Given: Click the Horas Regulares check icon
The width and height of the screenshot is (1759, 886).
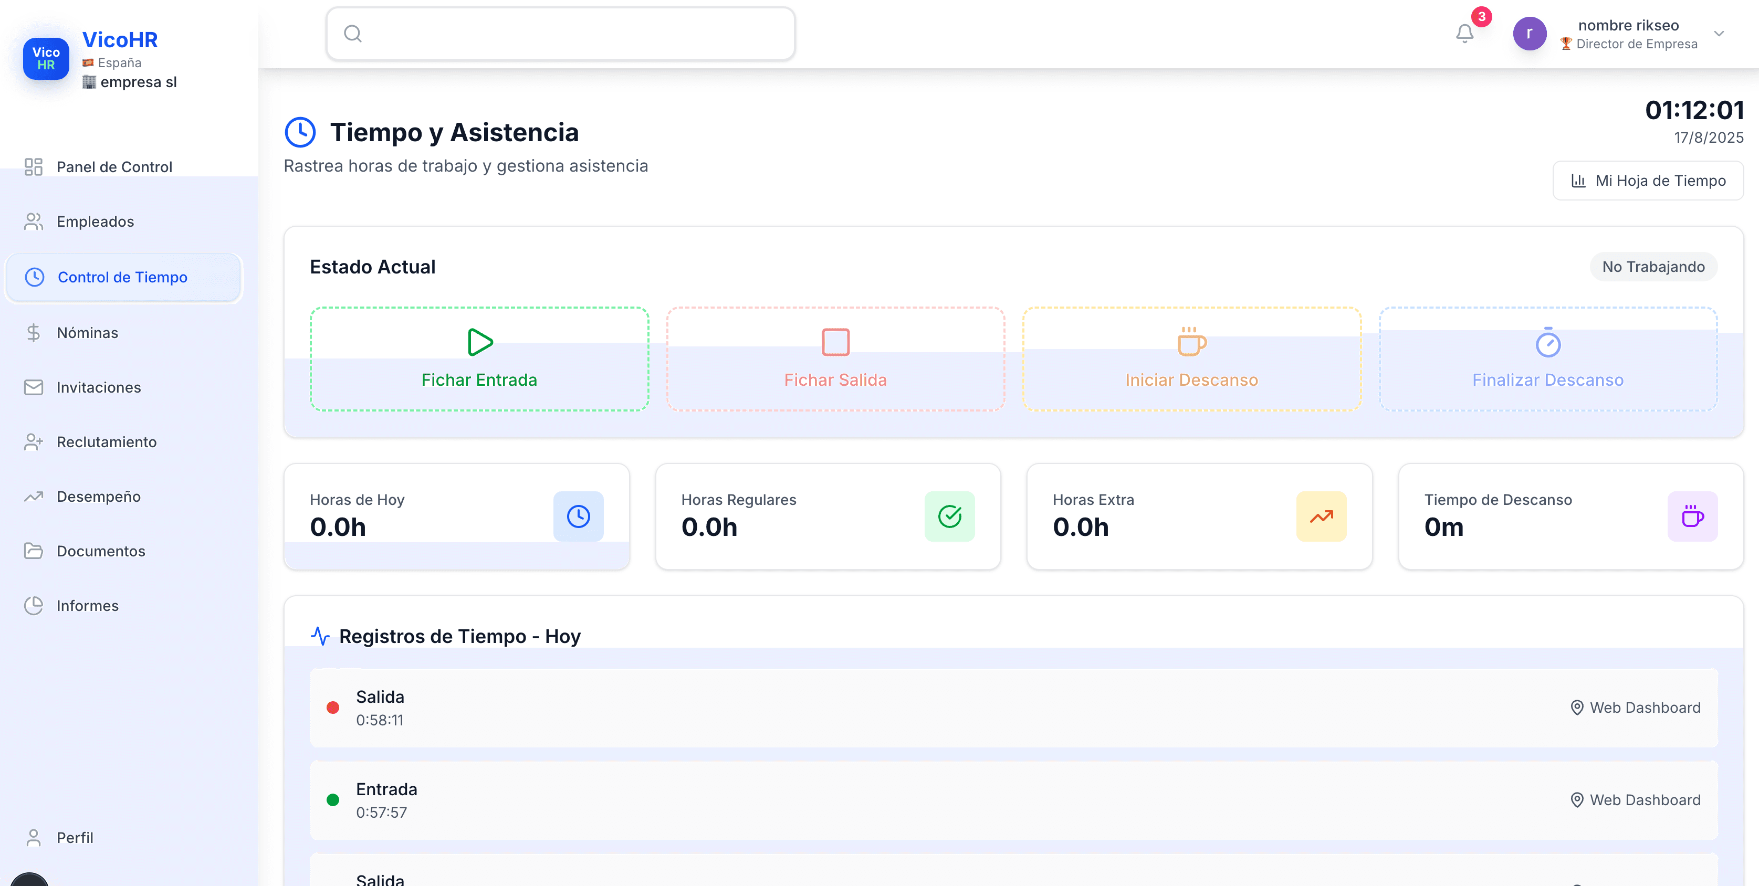Looking at the screenshot, I should 950,516.
